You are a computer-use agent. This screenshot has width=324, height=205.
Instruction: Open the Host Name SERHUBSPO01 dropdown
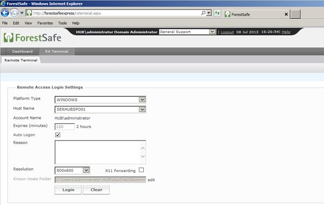tap(142, 109)
